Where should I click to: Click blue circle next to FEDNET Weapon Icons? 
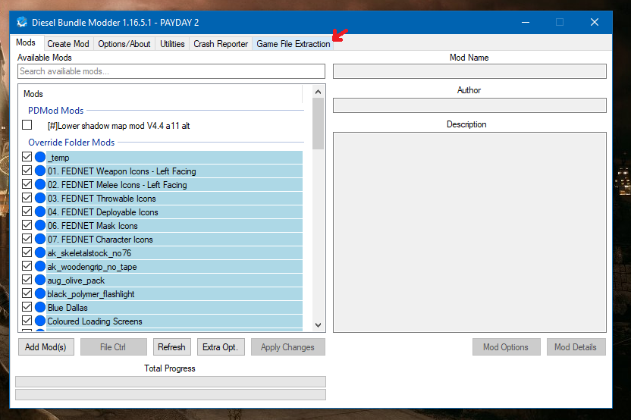(x=40, y=171)
